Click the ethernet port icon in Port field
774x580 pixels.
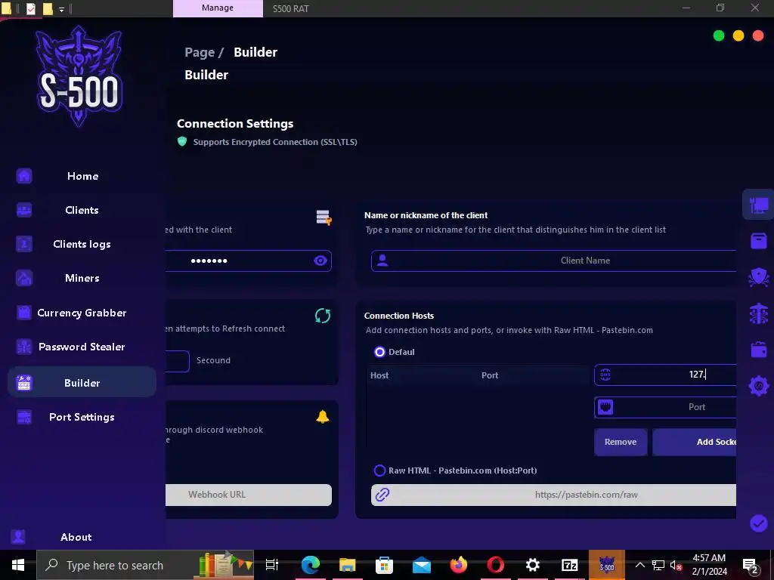(605, 407)
